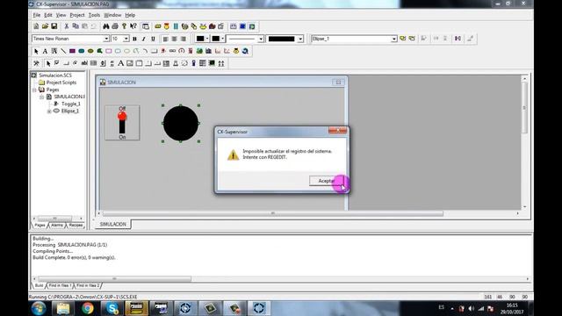Select the large Static Text A control
This screenshot has height=316, width=562.
pyautogui.click(x=121, y=63)
